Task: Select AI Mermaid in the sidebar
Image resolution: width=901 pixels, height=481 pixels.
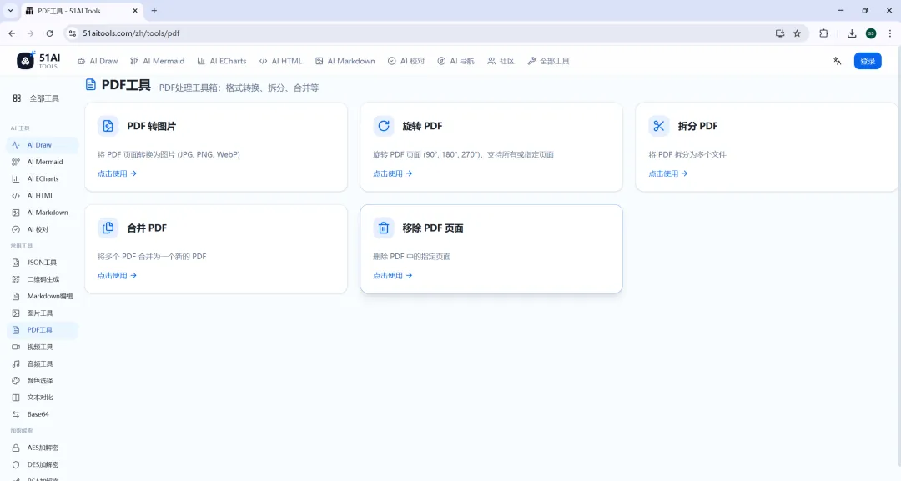Action: pyautogui.click(x=43, y=162)
